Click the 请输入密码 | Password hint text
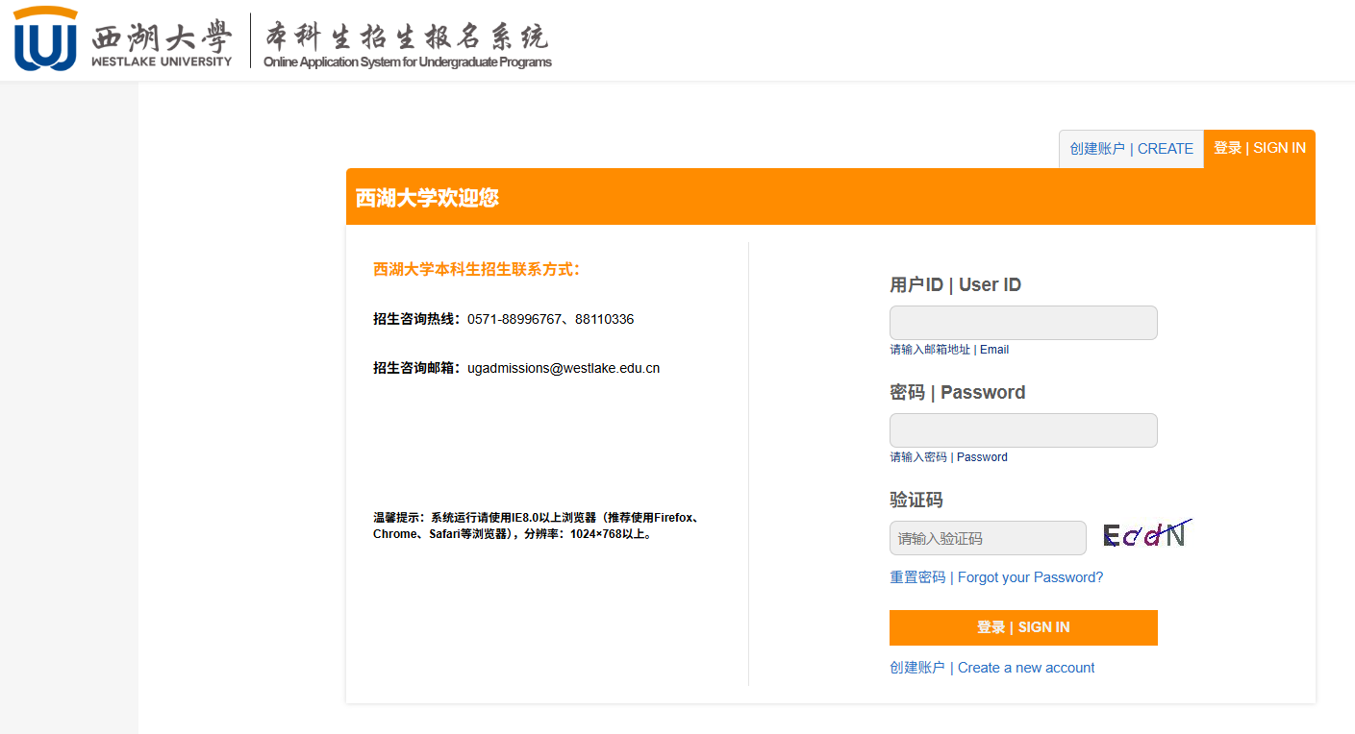Viewport: 1355px width, 734px height. coord(948,457)
